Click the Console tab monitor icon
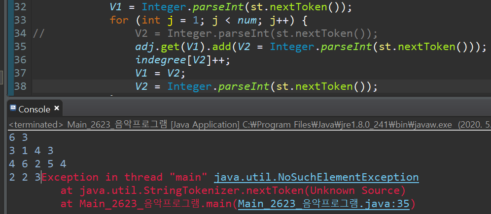491x214 pixels. click(x=13, y=108)
